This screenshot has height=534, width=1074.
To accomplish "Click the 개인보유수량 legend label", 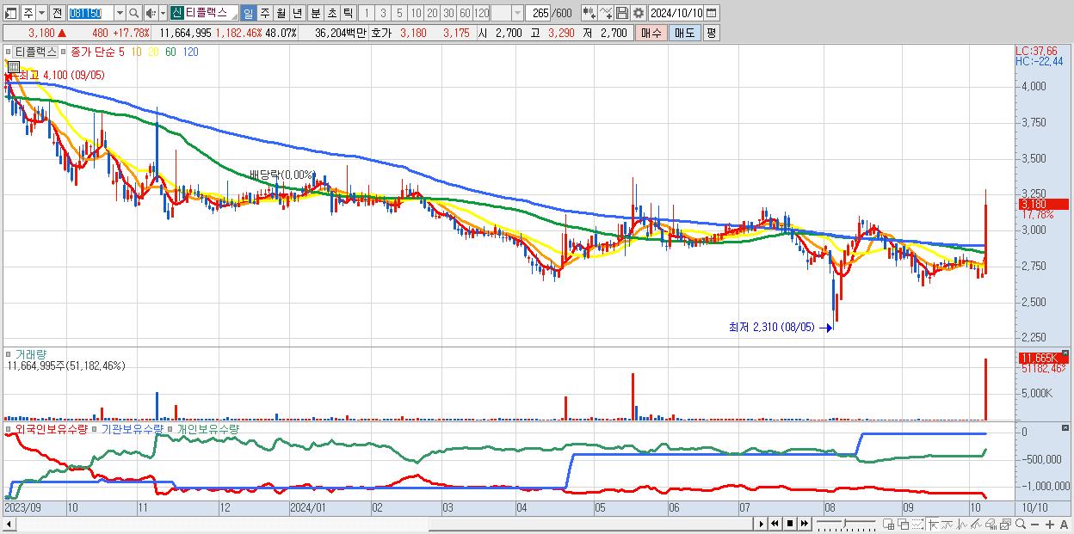I will pos(207,428).
